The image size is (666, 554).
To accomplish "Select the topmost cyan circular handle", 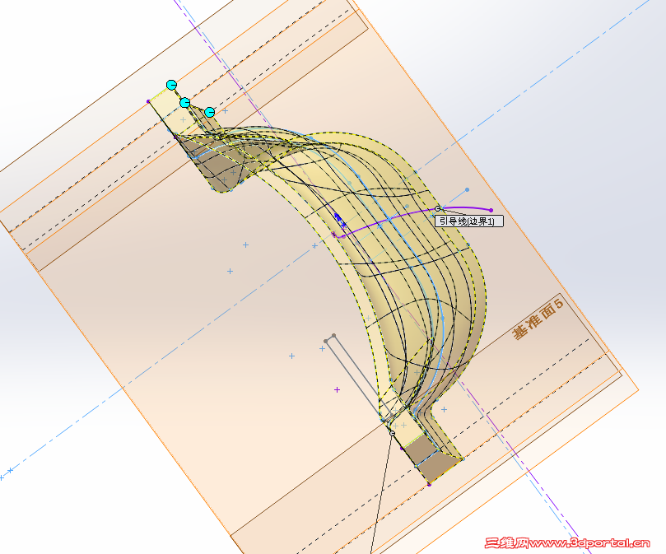I will (171, 85).
